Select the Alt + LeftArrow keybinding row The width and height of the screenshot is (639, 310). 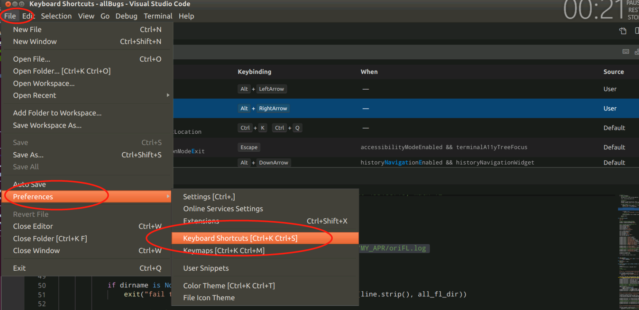406,89
